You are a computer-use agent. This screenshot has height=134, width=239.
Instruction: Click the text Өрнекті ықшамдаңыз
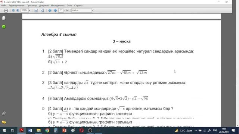click(84, 73)
